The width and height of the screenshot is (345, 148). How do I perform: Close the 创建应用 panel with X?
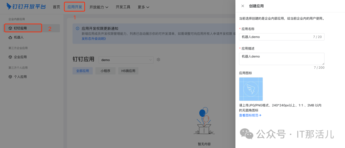(243, 6)
